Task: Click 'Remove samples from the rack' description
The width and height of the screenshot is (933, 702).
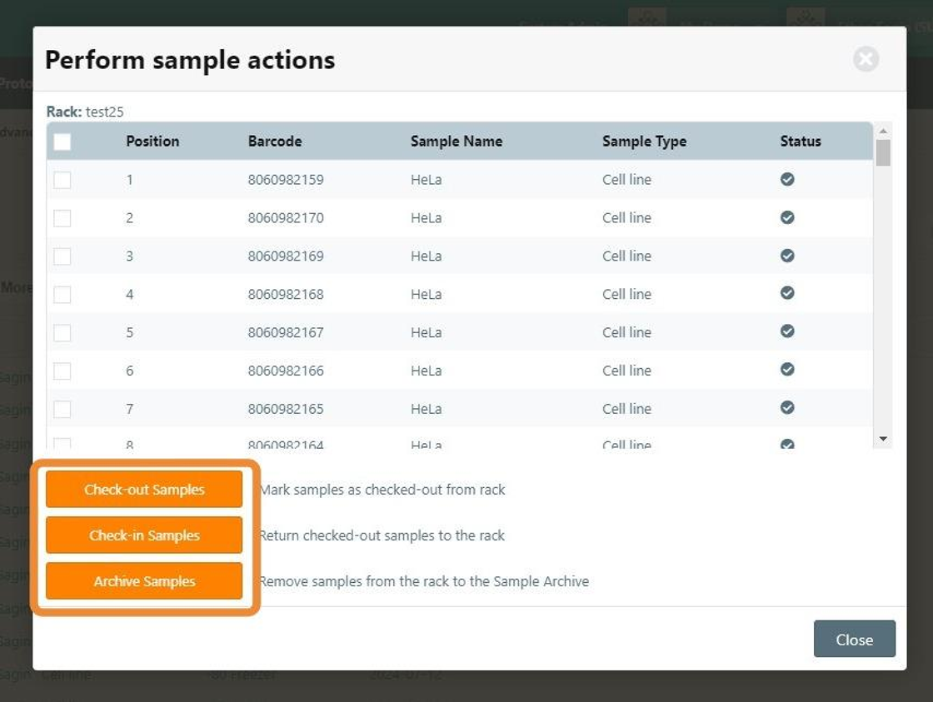Action: (424, 580)
